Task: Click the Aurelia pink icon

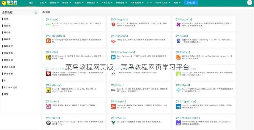Action: (178, 25)
